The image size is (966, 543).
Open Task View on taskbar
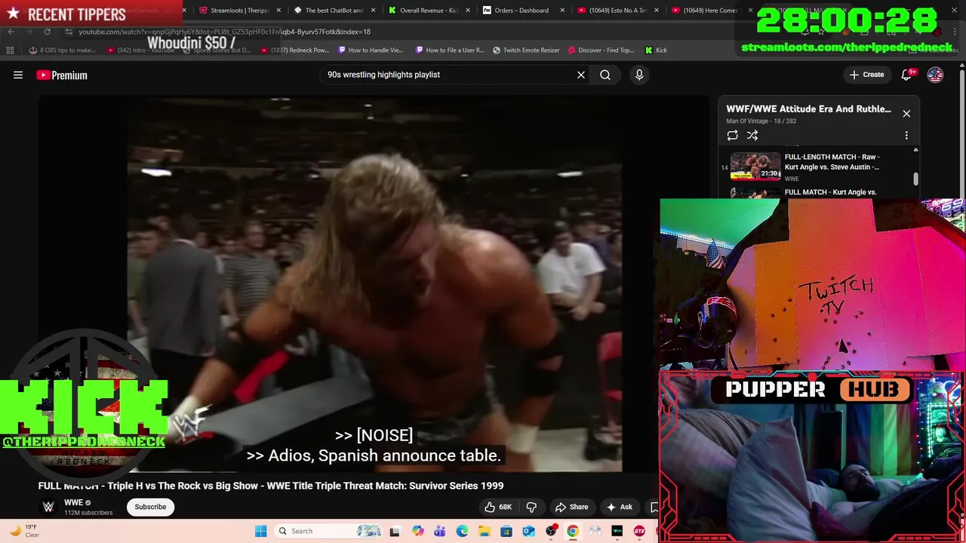coord(394,531)
